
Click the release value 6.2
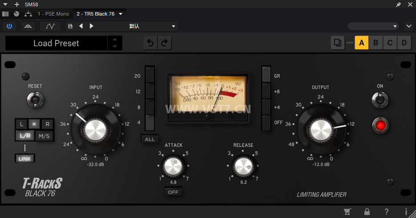[x=243, y=182]
